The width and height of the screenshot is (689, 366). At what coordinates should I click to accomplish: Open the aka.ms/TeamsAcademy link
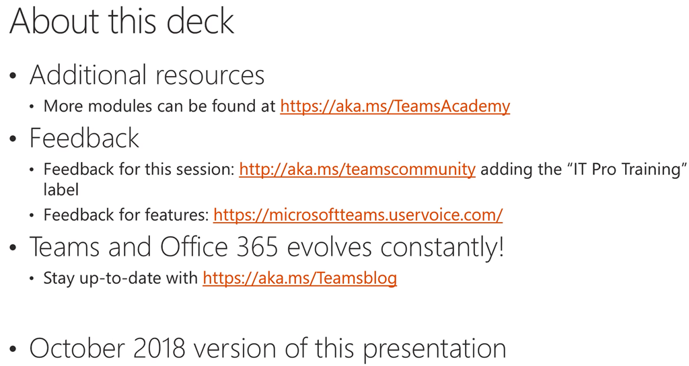(x=395, y=106)
